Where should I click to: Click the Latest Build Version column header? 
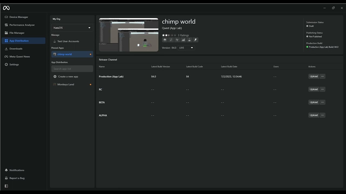tap(161, 67)
